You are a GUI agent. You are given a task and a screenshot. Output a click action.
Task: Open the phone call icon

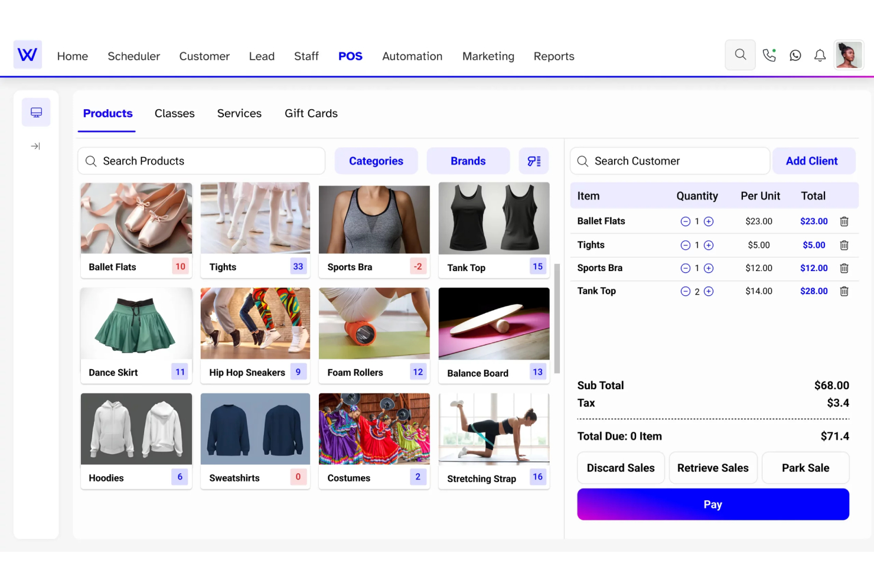[769, 56]
